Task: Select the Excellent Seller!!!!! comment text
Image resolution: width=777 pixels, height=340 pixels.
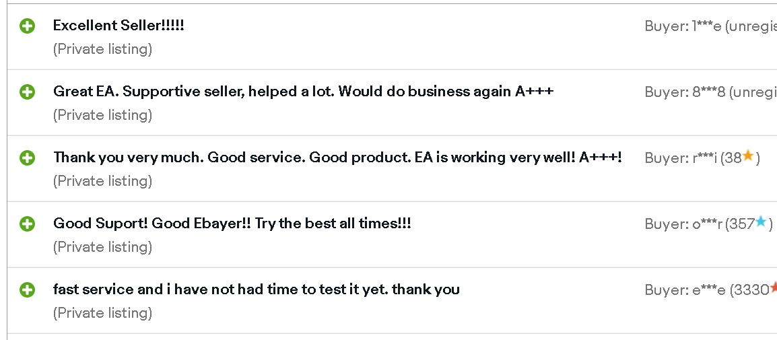Action: click(119, 26)
